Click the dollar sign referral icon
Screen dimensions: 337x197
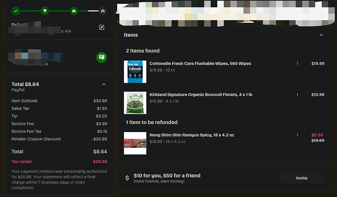(127, 178)
